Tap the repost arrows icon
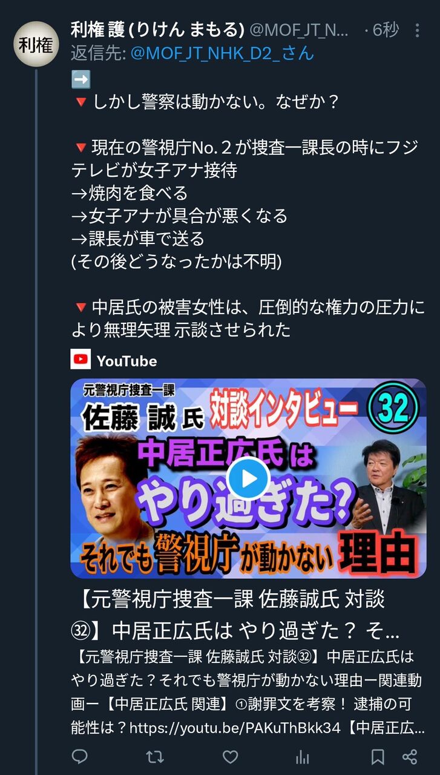 point(155,756)
